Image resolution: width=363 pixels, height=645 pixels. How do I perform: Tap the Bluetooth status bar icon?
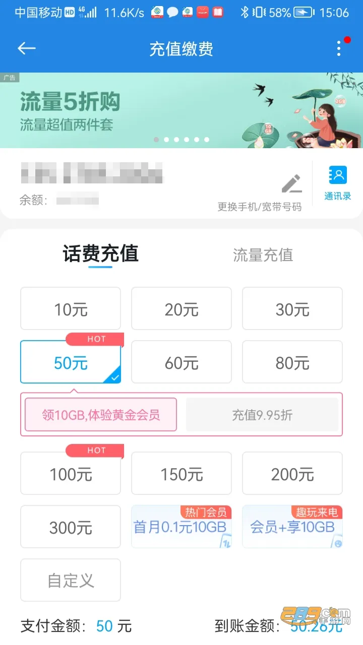[x=245, y=13]
